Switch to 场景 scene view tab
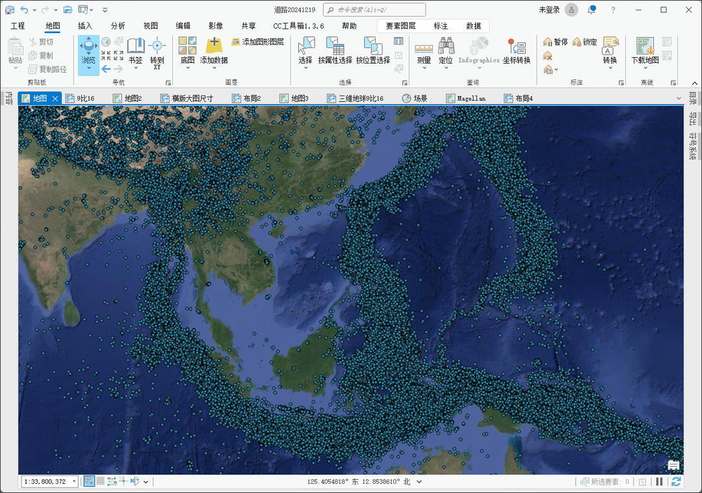Viewport: 702px width, 493px height. pos(415,99)
